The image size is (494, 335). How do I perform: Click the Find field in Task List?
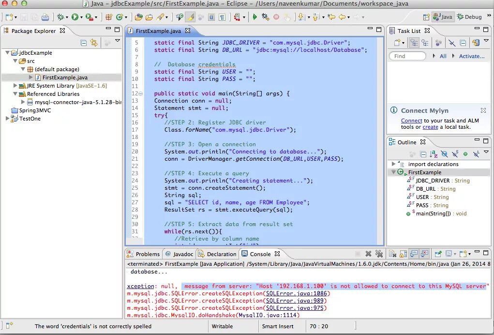[x=408, y=56]
